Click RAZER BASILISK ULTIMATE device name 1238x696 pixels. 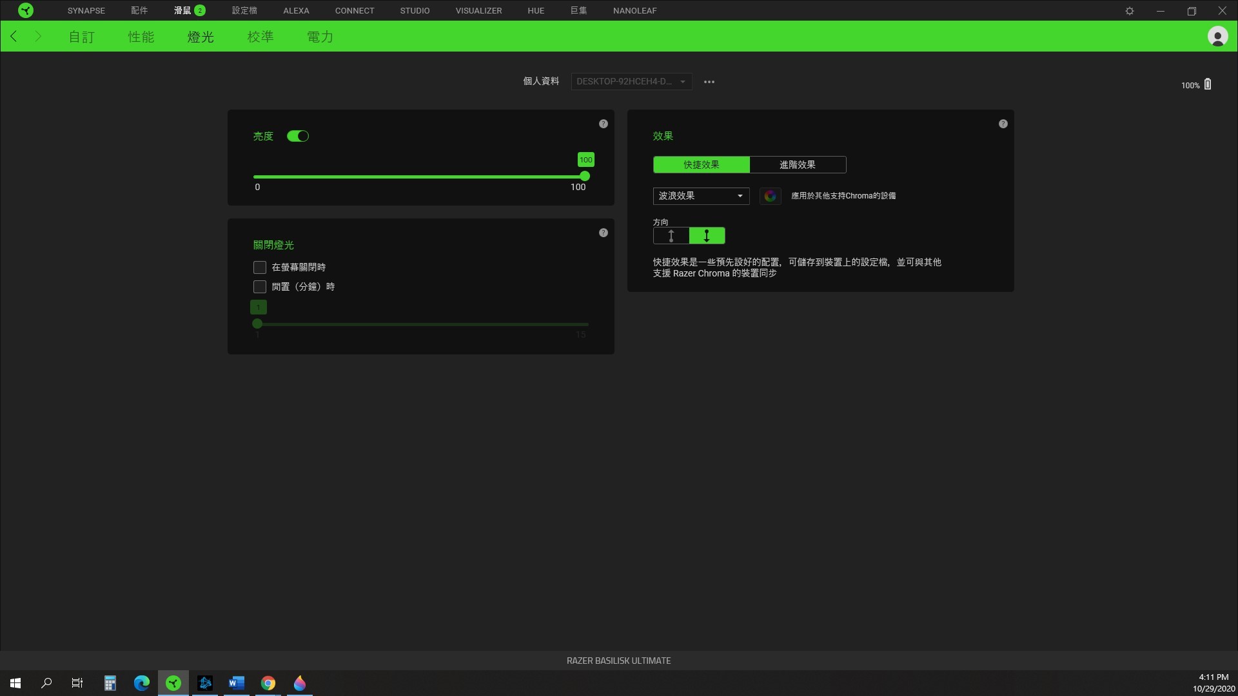(618, 661)
